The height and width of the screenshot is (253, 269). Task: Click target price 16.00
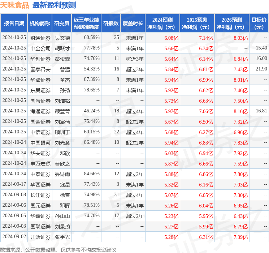(261, 58)
